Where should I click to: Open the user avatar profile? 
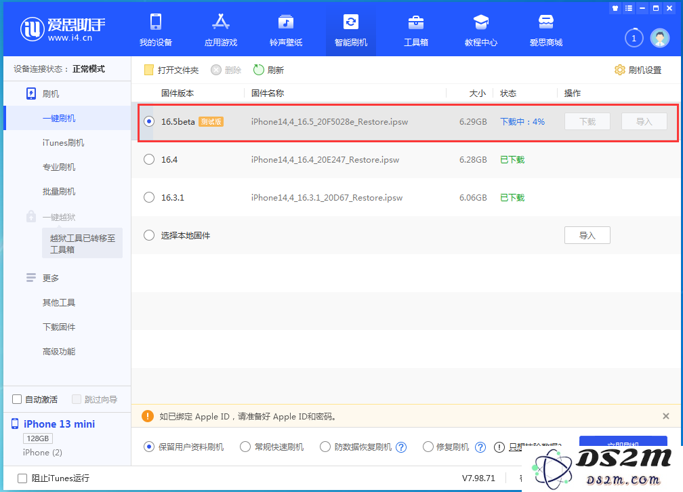point(660,39)
